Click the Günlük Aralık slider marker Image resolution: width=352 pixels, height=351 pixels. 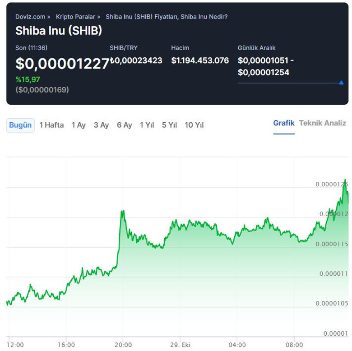[341, 83]
